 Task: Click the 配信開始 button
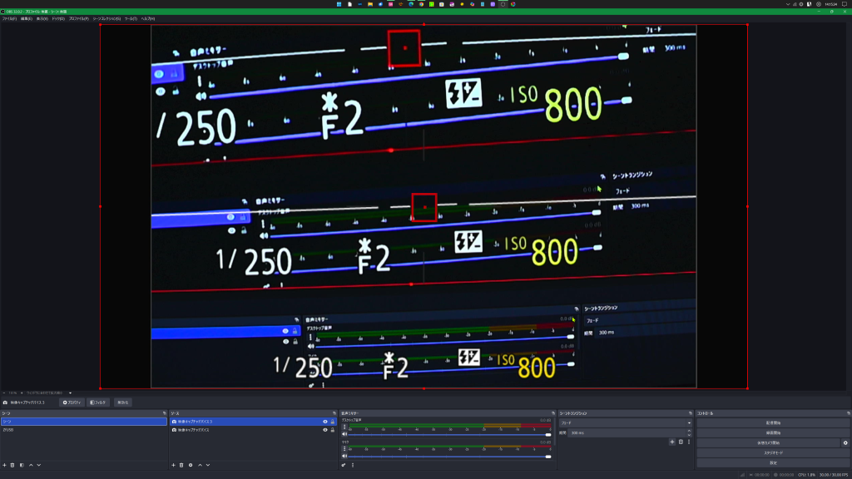click(x=773, y=422)
